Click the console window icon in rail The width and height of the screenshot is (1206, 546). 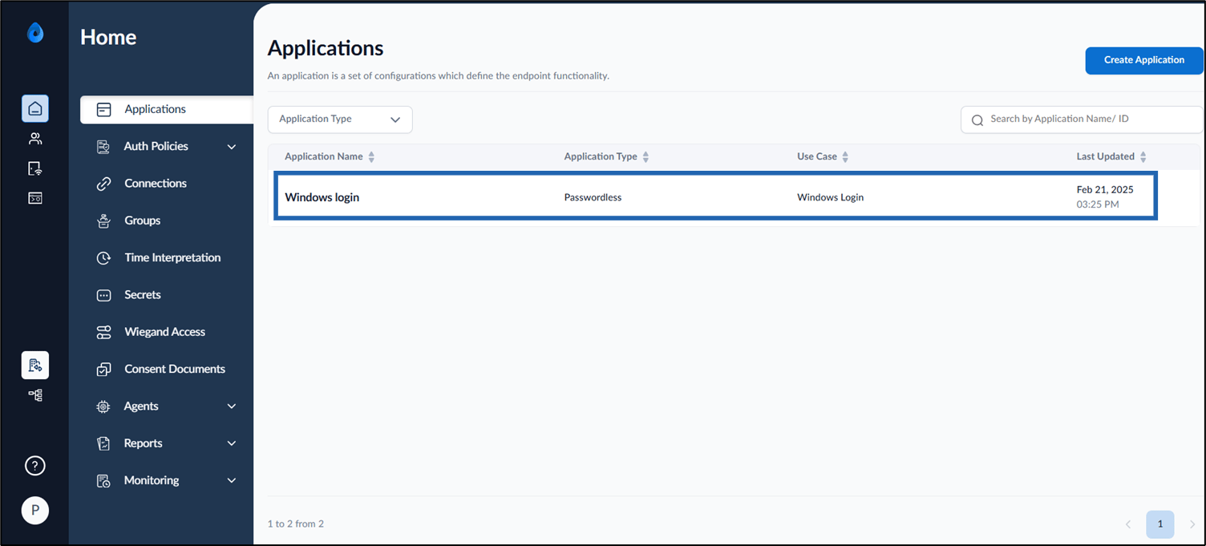(35, 198)
